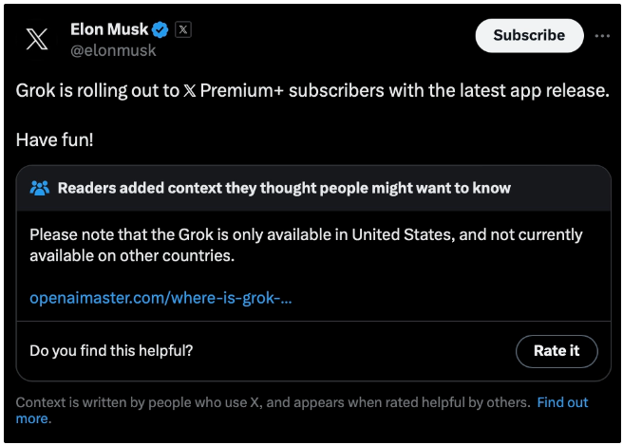
Task: Click the Community Notes people icon
Action: tap(39, 188)
